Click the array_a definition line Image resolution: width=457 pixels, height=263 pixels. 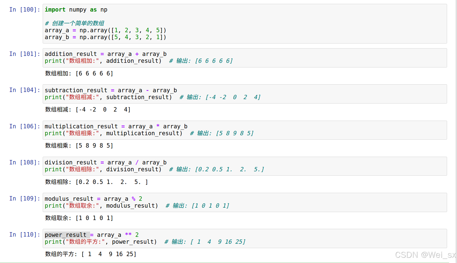coord(106,30)
